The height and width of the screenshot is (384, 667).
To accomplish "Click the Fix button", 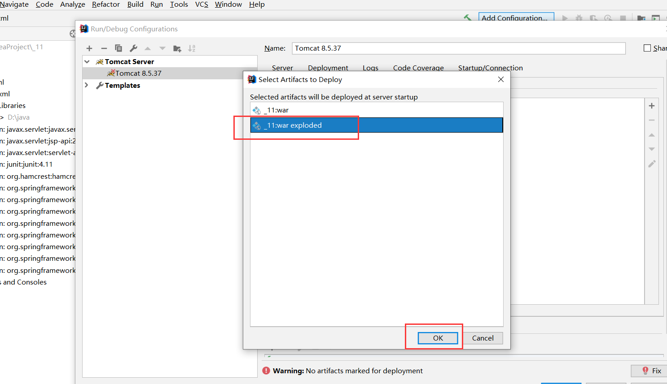I will pyautogui.click(x=649, y=371).
